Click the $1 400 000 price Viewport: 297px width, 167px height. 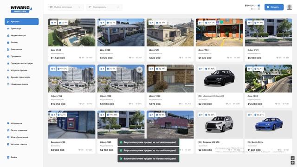click(254, 150)
